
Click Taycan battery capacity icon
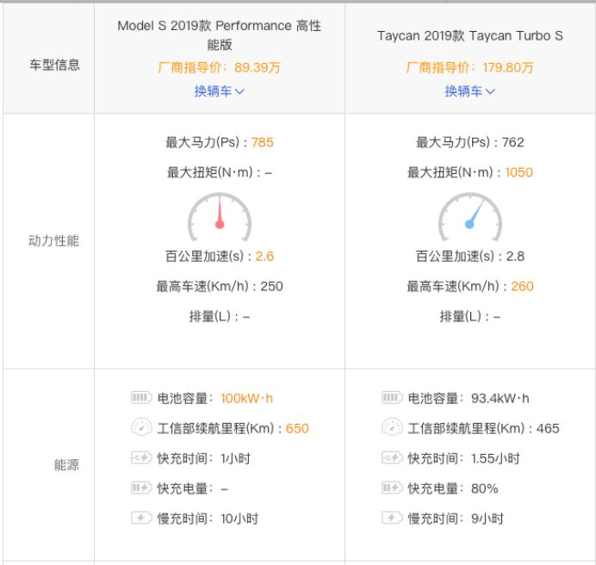(x=392, y=398)
